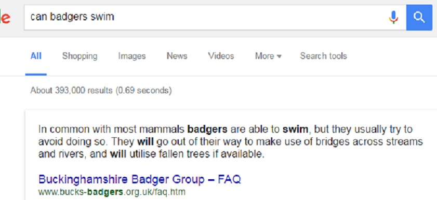437x200 pixels.
Task: Click the voice search microphone icon
Action: pos(393,17)
